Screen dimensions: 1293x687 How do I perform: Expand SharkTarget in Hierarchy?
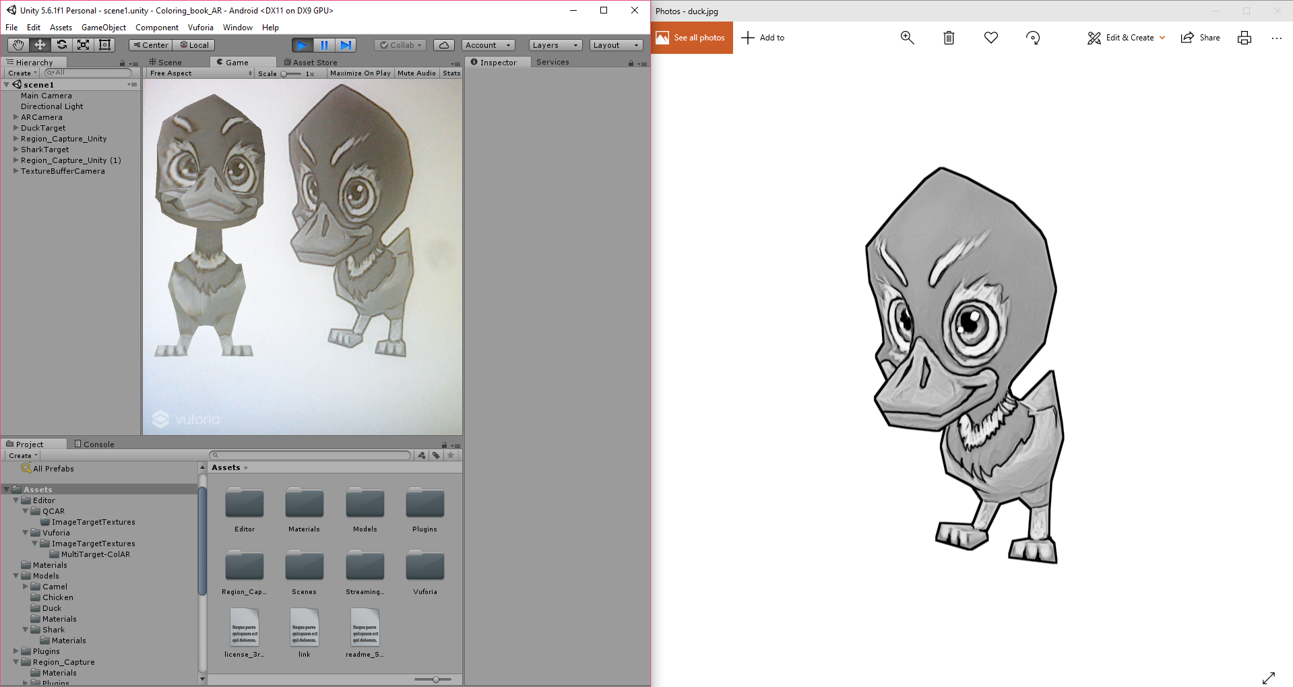(x=16, y=150)
